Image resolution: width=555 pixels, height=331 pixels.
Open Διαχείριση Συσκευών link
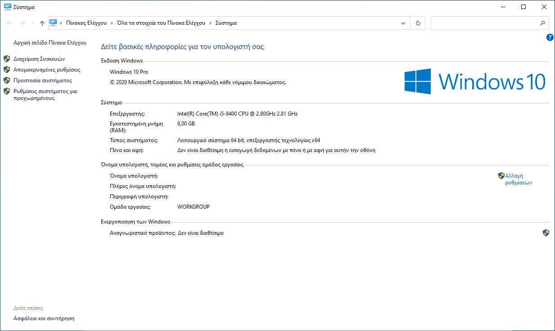pyautogui.click(x=39, y=59)
